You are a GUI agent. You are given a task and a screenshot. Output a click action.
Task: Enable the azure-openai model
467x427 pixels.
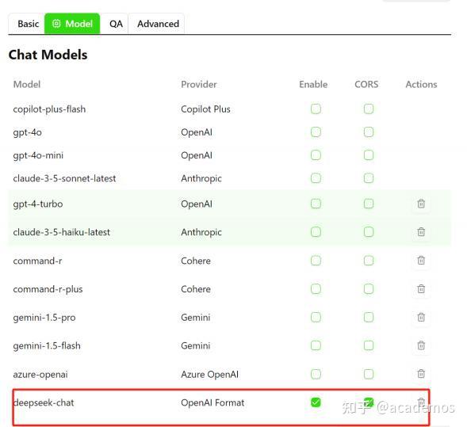(316, 374)
